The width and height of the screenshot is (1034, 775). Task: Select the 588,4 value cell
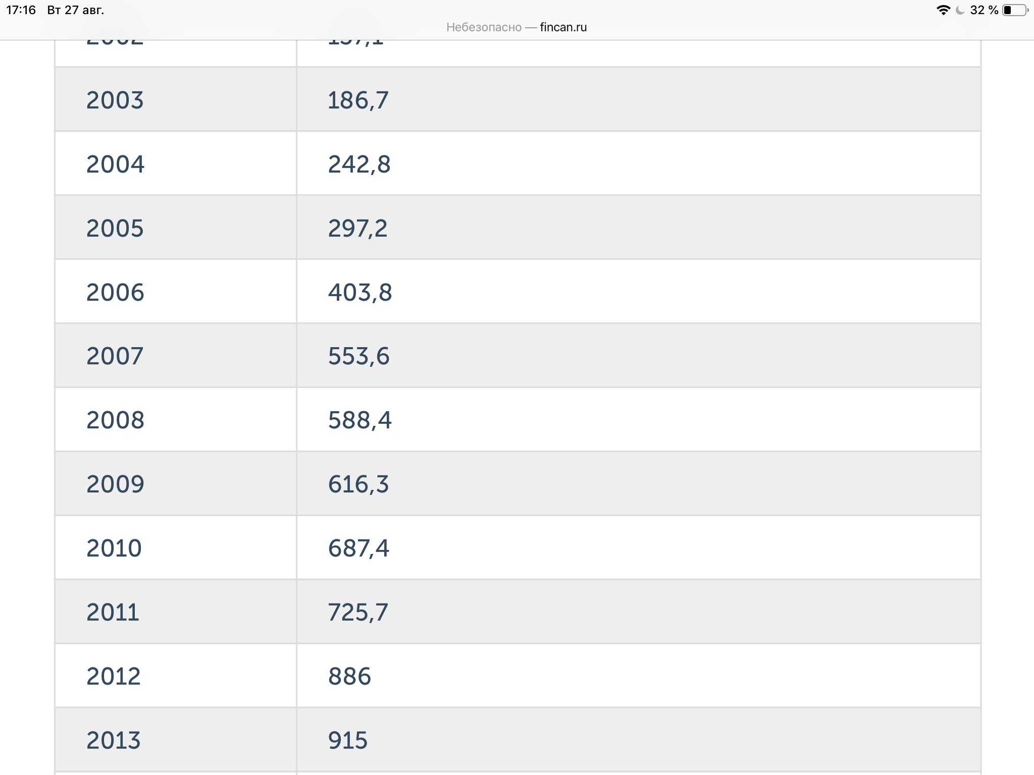pos(639,420)
